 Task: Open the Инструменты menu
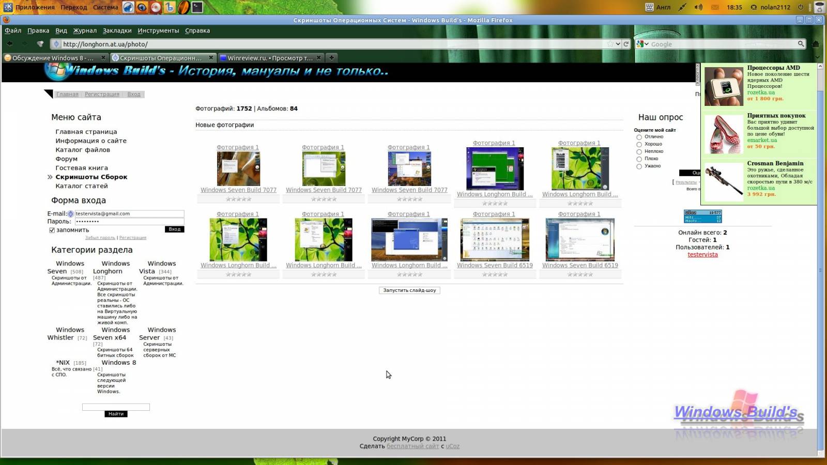[158, 30]
